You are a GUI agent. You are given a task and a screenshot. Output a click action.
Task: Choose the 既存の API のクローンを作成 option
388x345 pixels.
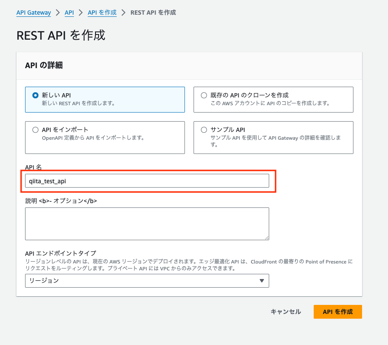[203, 96]
